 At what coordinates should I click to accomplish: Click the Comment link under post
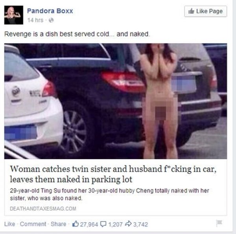click(x=33, y=224)
